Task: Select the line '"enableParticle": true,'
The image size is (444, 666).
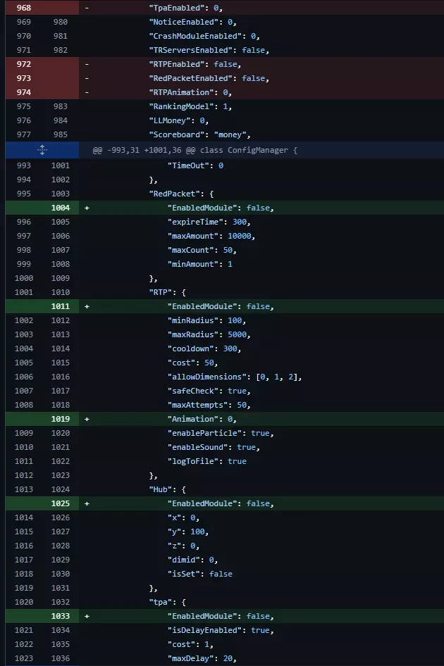Action: click(221, 433)
